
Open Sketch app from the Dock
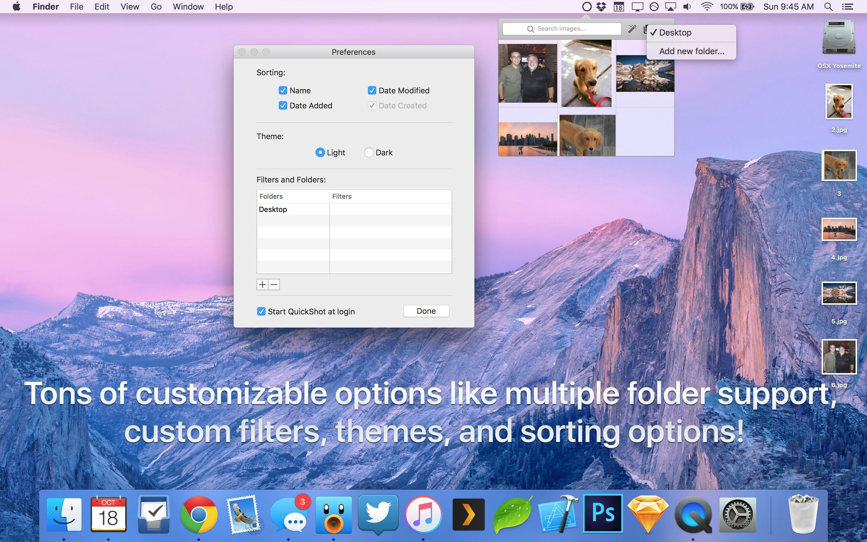pyautogui.click(x=648, y=513)
